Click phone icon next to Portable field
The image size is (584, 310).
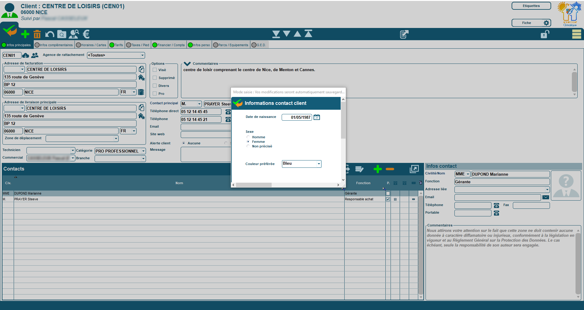point(496,213)
